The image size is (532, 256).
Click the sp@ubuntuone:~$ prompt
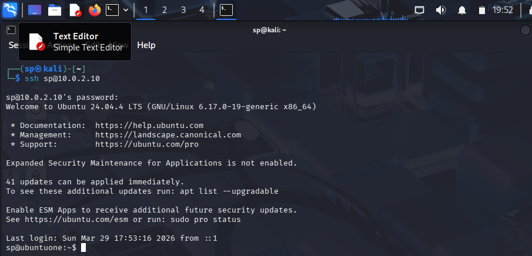[41, 248]
